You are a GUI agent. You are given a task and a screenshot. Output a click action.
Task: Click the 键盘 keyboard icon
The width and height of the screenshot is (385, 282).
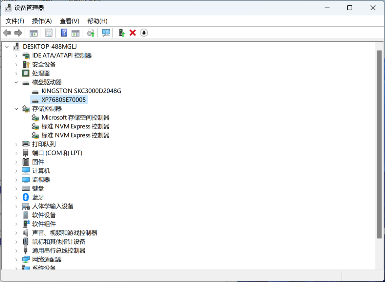(26, 188)
